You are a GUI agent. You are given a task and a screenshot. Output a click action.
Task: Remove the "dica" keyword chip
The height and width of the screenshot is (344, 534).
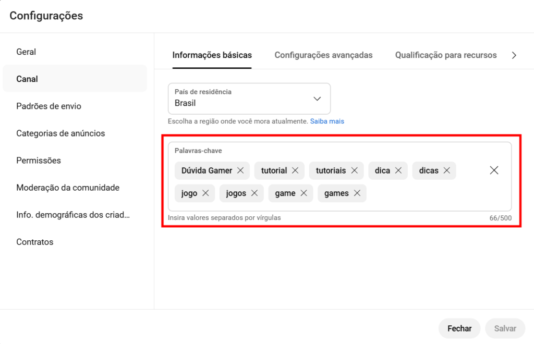pos(398,170)
